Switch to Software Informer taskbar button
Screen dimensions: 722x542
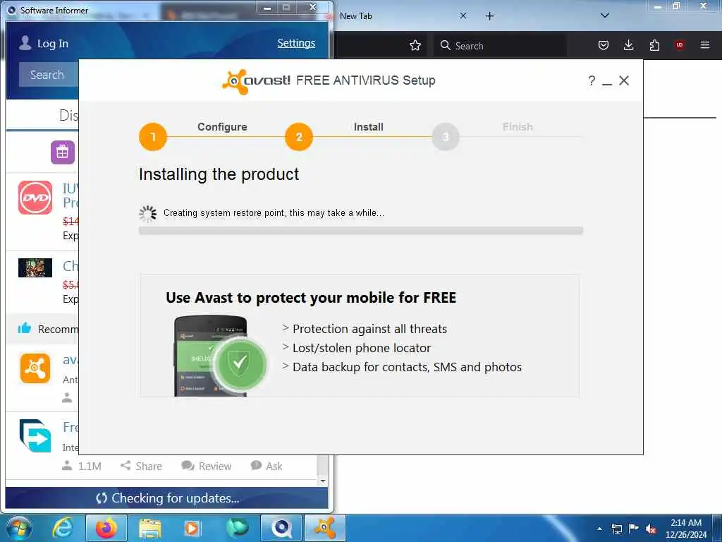pos(281,529)
